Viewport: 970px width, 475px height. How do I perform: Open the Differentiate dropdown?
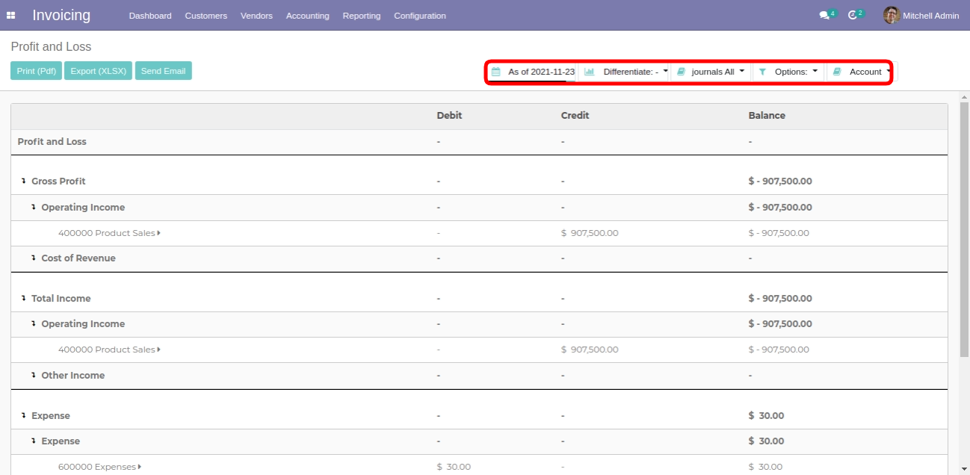634,72
